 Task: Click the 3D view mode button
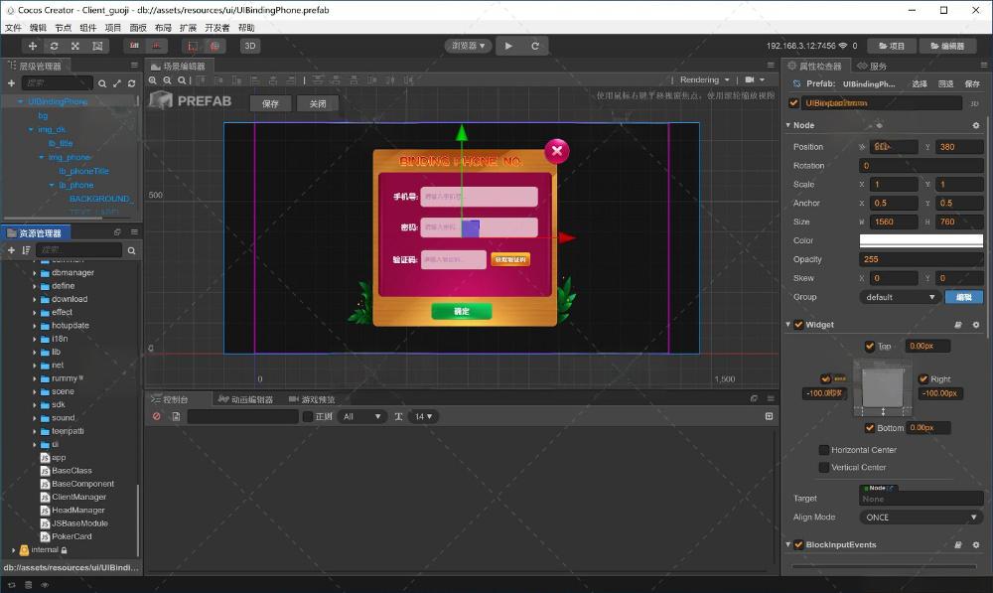pyautogui.click(x=250, y=46)
